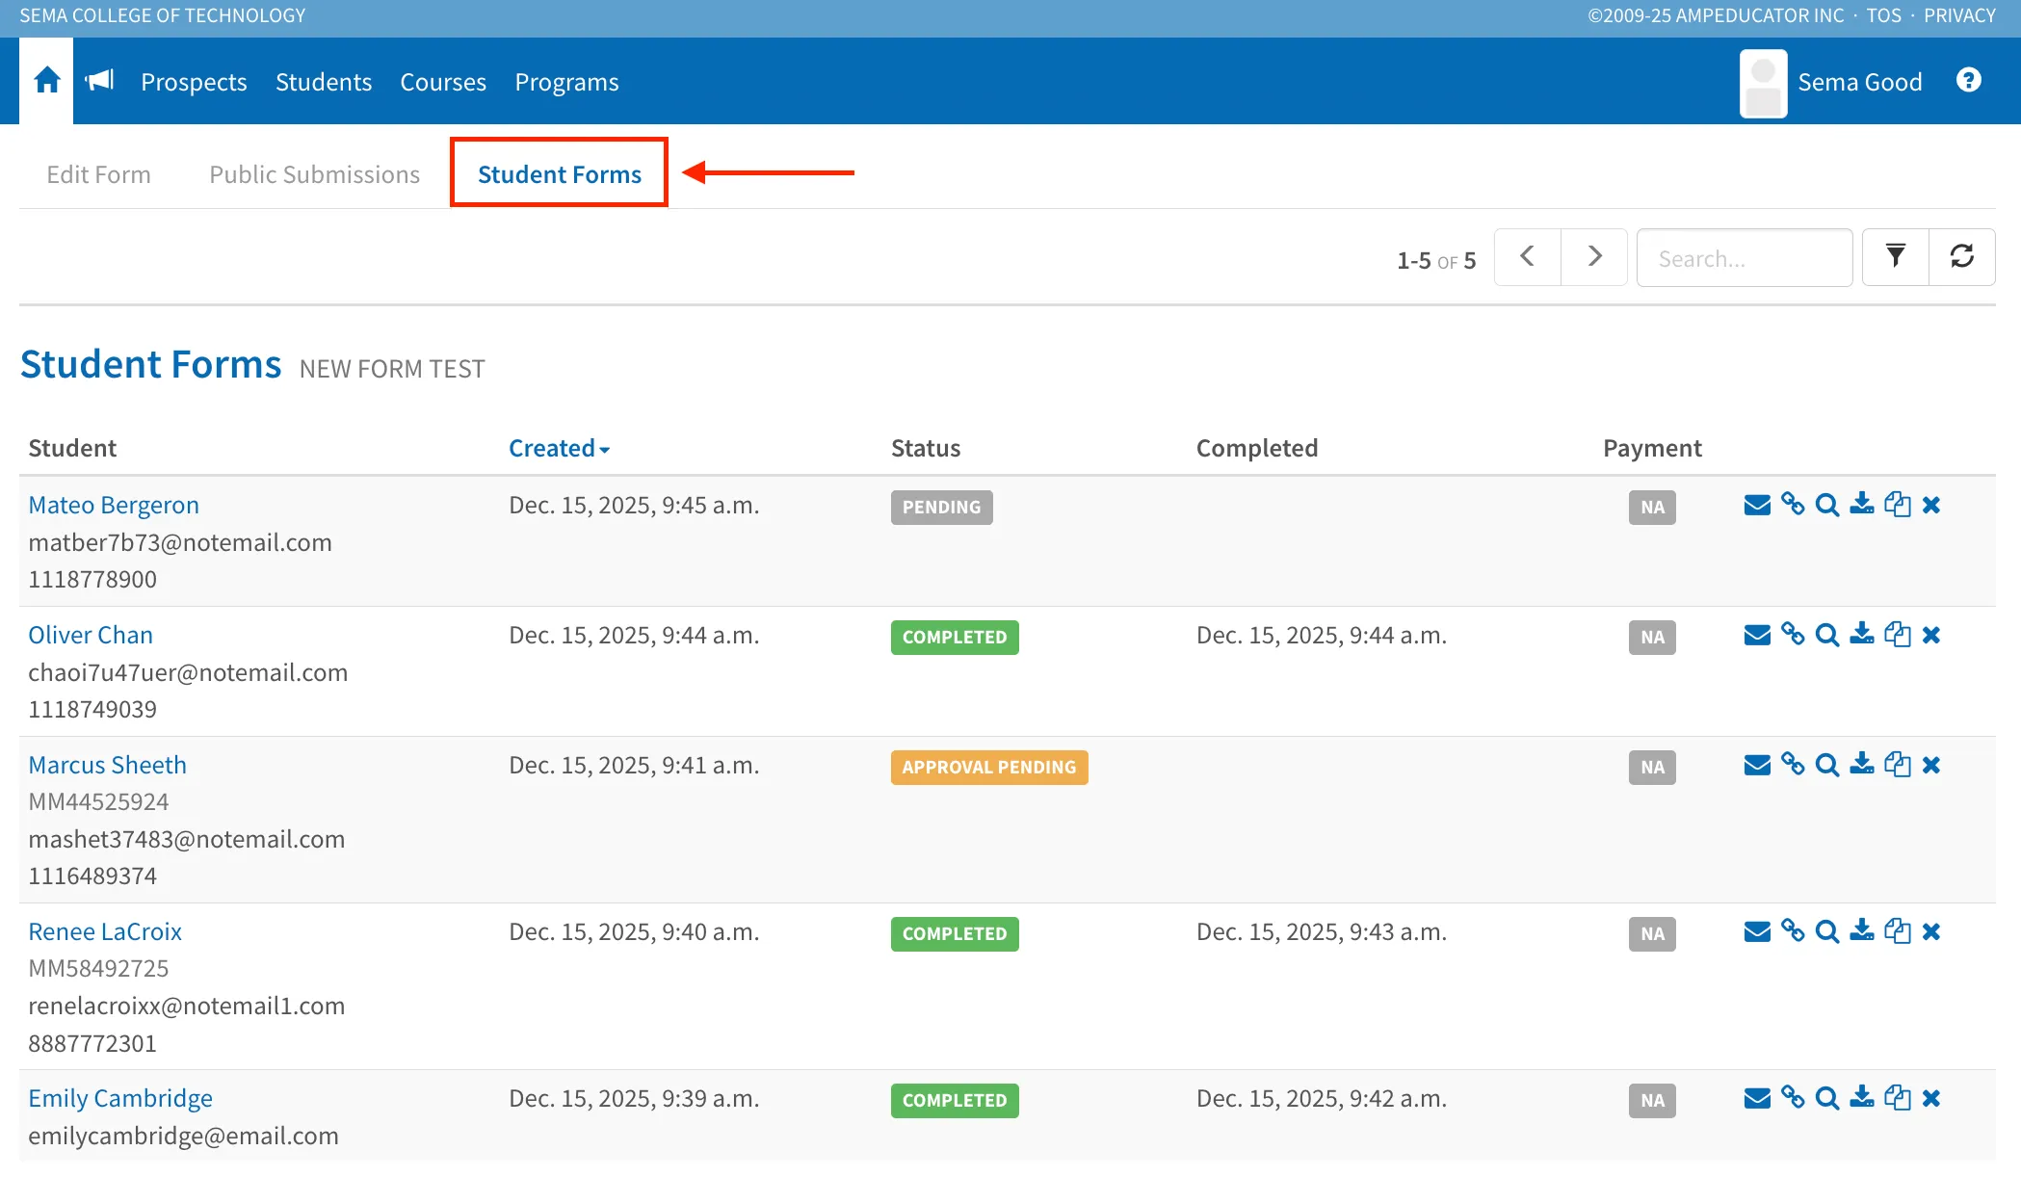Download Mateo Bergeron's form
The image size is (2021, 1177).
click(1862, 505)
